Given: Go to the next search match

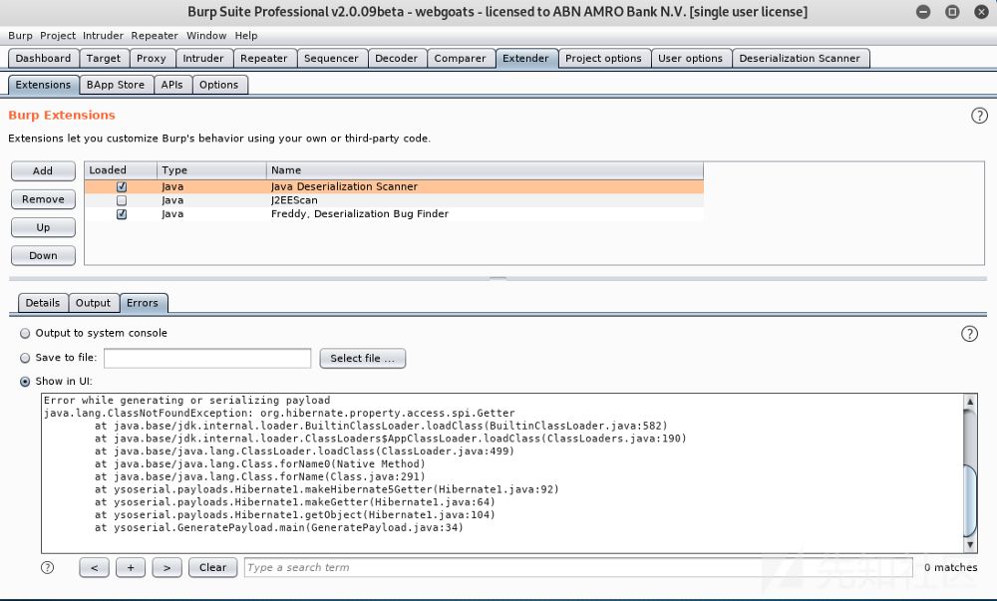Looking at the screenshot, I should (x=166, y=567).
